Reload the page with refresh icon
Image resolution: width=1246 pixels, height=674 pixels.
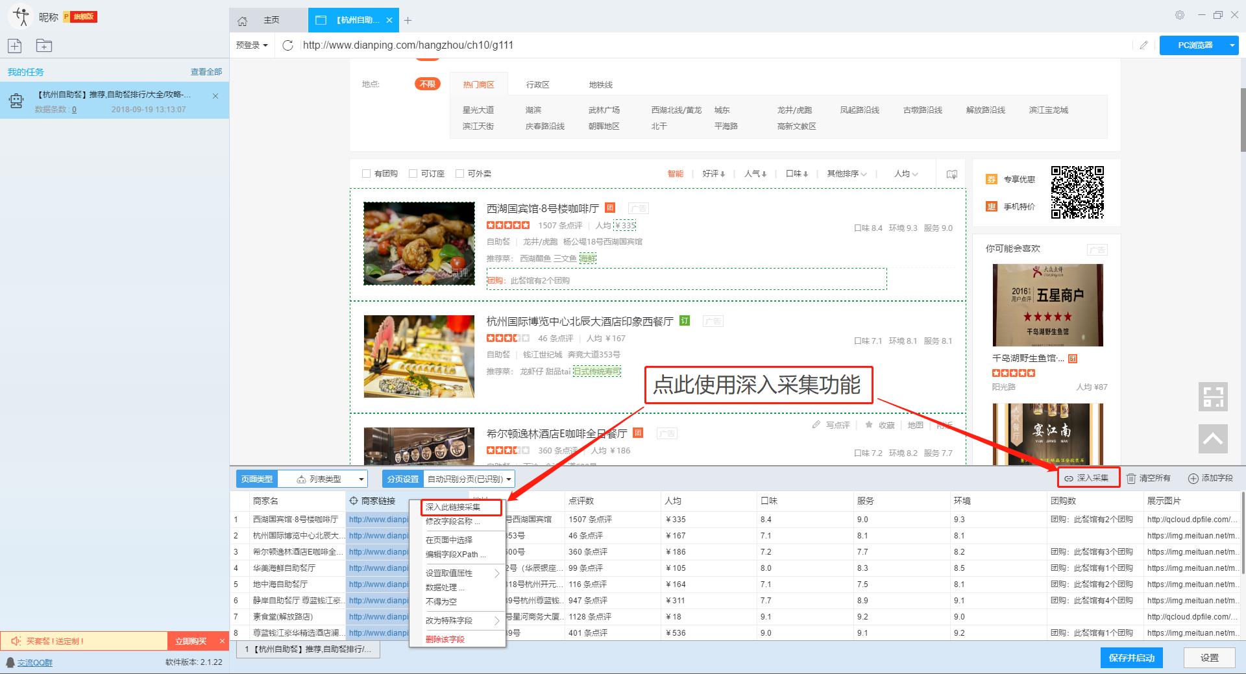point(288,45)
